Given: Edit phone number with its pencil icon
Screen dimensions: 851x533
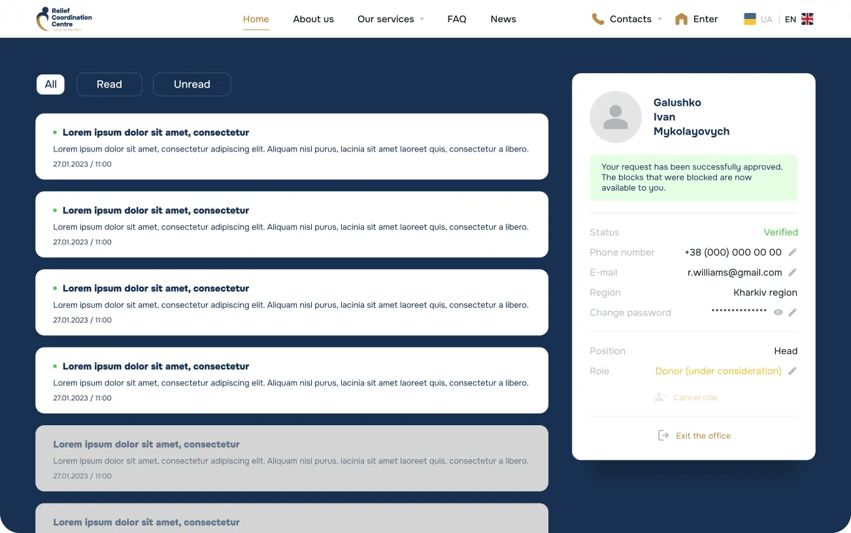Looking at the screenshot, I should 792,252.
